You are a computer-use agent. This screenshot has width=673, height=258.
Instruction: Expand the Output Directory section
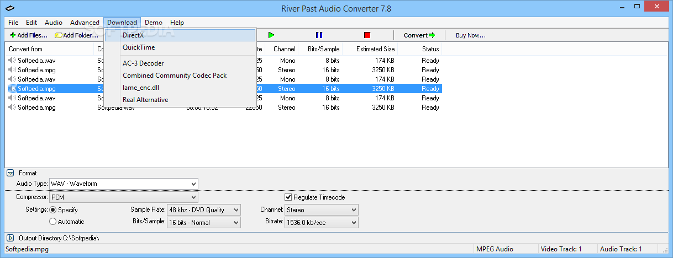pyautogui.click(x=10, y=238)
